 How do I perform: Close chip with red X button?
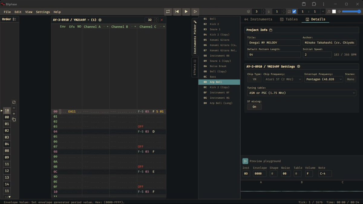[x=162, y=20]
